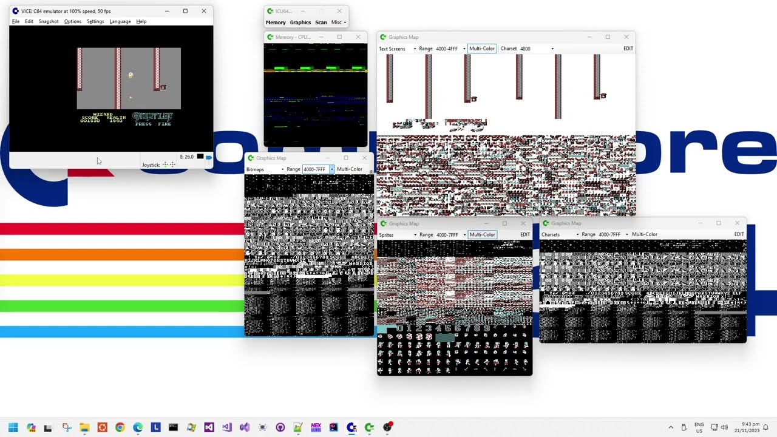
Task: Click the ICU64 window title bar icon
Action: click(270, 11)
